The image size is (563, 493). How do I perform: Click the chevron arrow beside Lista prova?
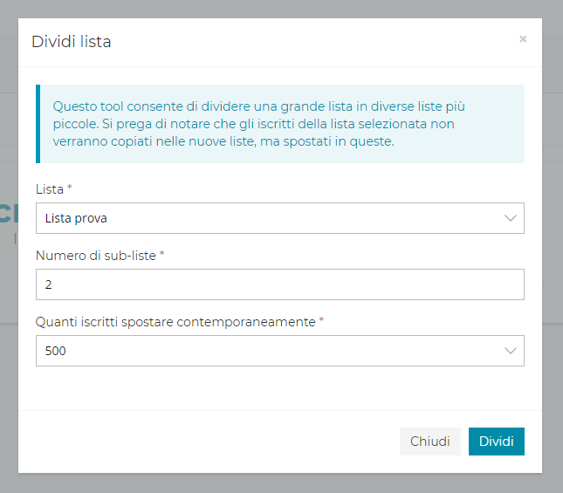click(511, 218)
